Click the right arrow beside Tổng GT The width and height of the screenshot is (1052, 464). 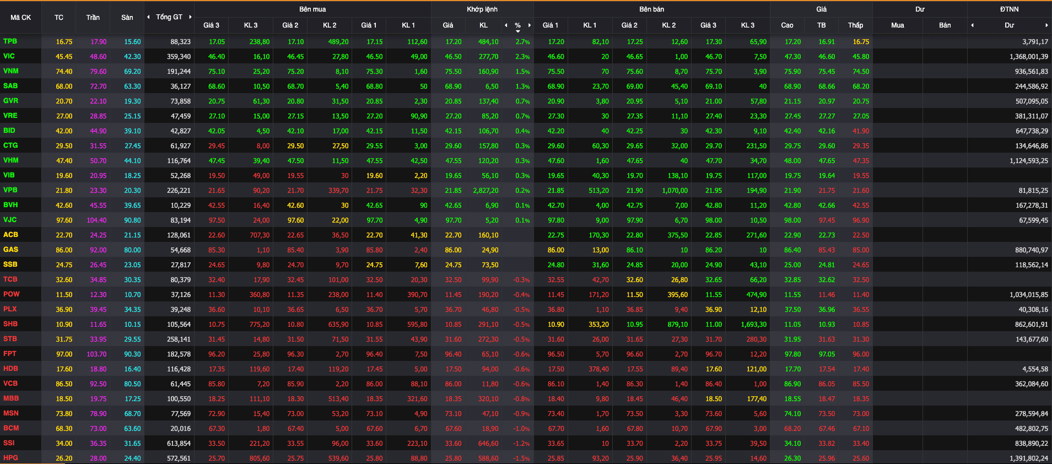pyautogui.click(x=190, y=17)
